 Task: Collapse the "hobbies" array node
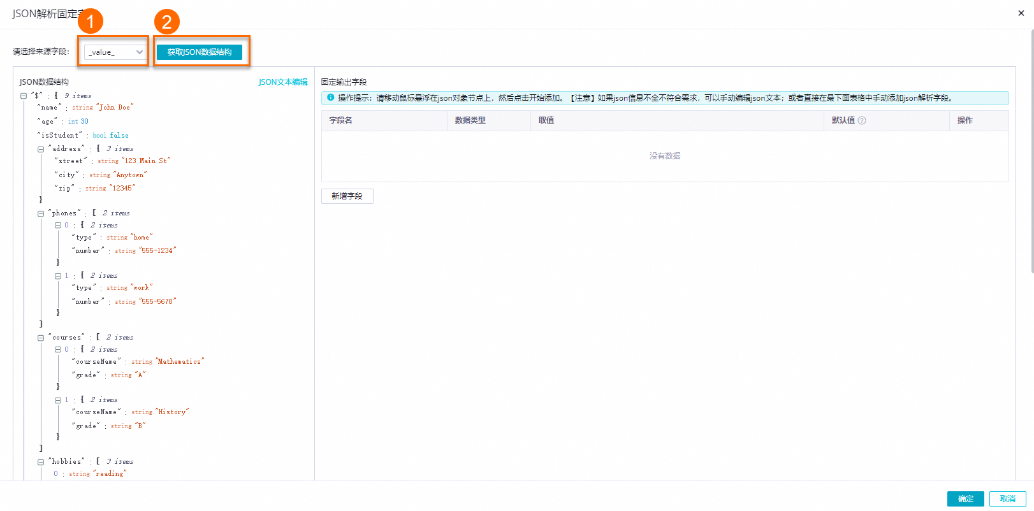[41, 462]
